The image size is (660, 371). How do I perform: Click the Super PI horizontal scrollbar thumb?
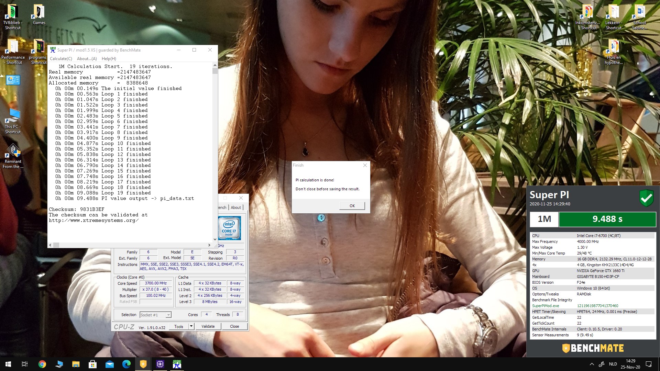point(56,245)
